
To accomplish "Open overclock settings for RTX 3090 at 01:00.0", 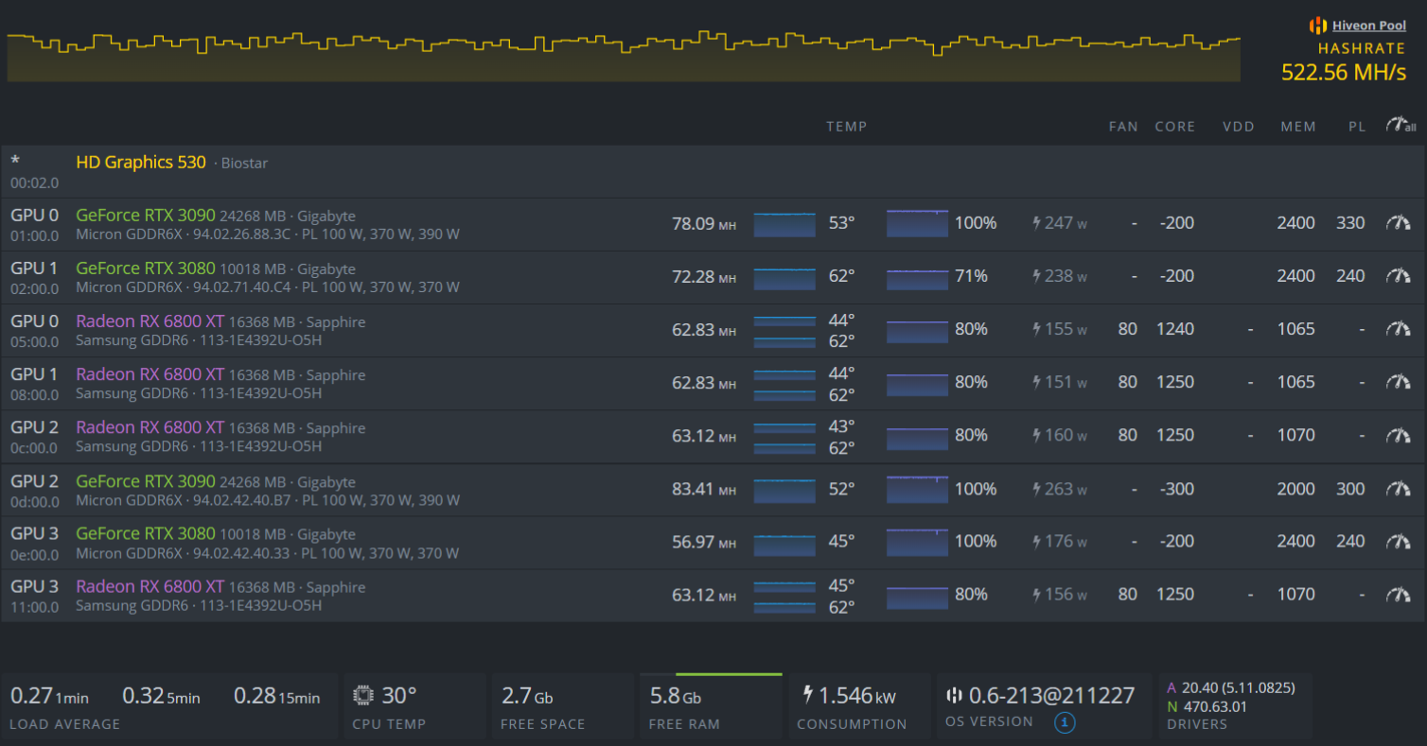I will [x=1398, y=223].
